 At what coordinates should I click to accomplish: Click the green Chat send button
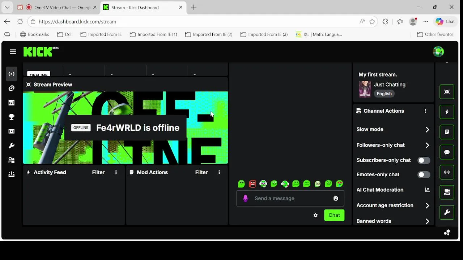tap(334, 215)
